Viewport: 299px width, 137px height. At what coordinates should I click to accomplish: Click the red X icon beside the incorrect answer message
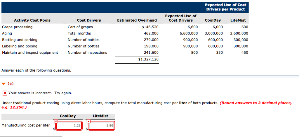[x=5, y=93]
